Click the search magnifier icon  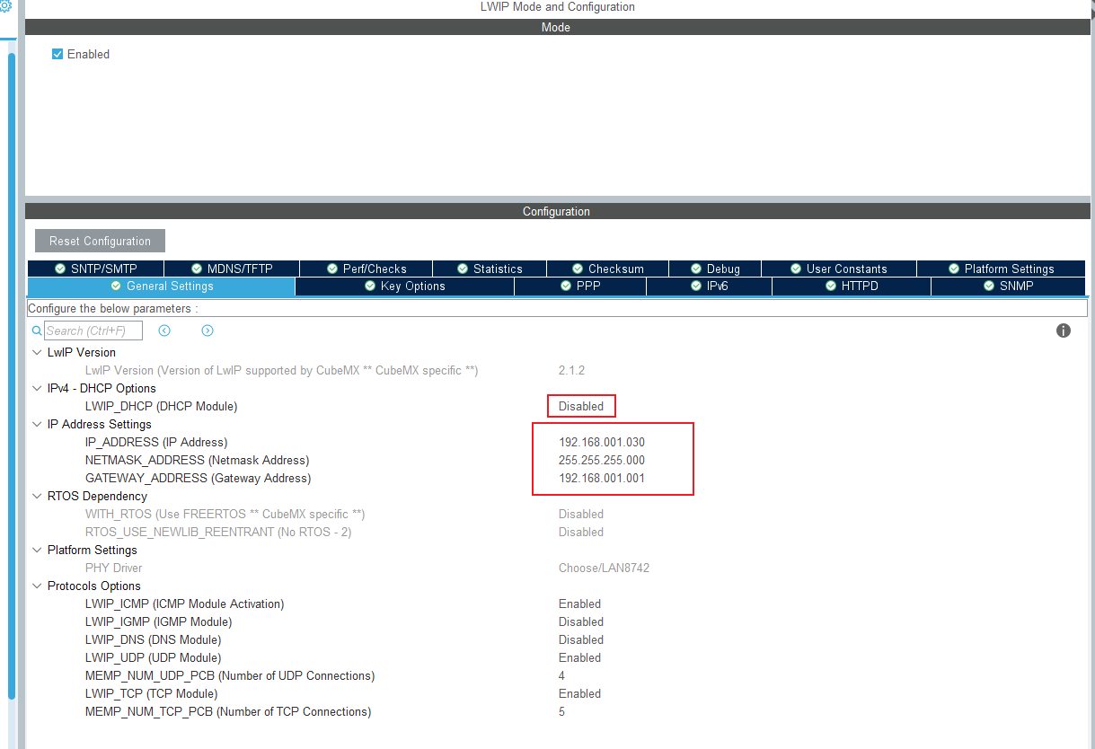36,330
